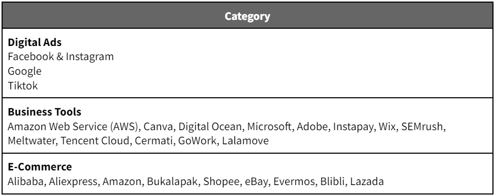Select Alibaba in the E-Commerce row
Image resolution: width=494 pixels, height=195 pixels.
[x=25, y=181]
